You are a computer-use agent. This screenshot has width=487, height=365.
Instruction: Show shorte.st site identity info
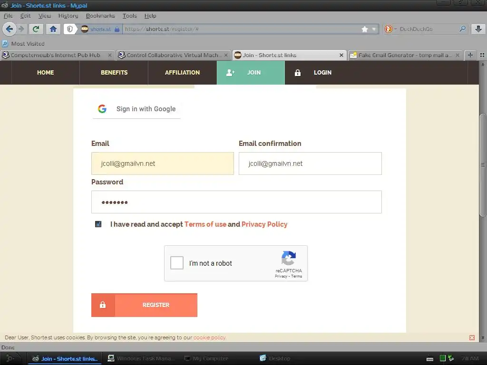tap(100, 29)
